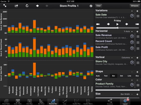Select Dot shape option

tap(121, 76)
